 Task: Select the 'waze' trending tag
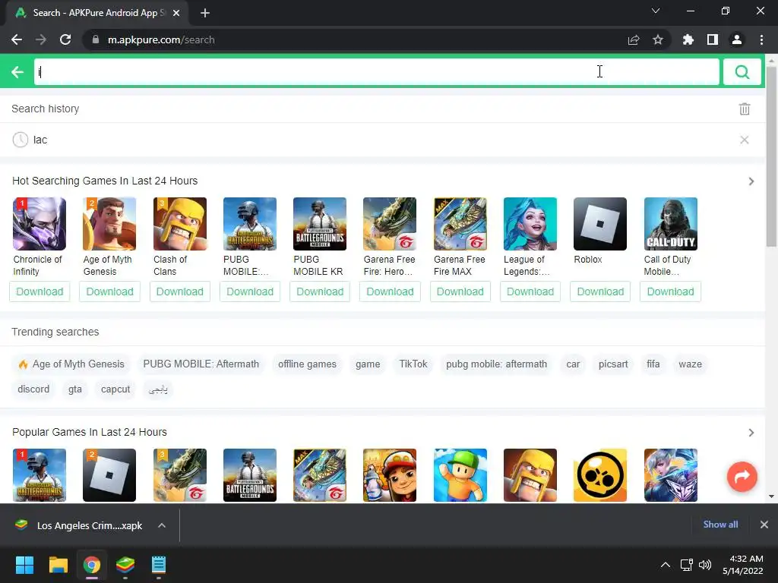pos(690,364)
